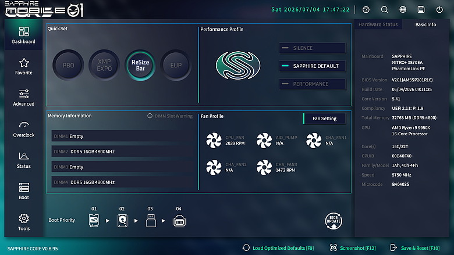Click the CPU_FAN fan icon
454x255 pixels.
point(214,141)
